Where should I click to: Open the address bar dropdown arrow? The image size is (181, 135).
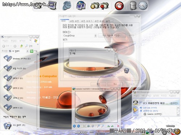click(28, 51)
